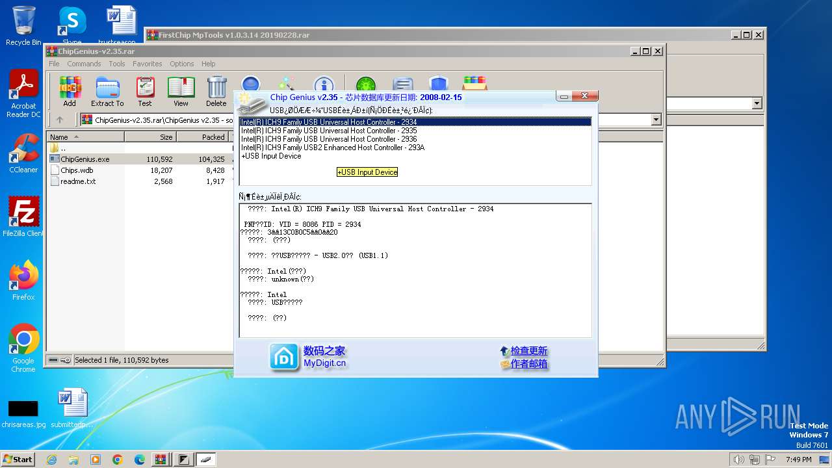Sort files by the Name column header

(x=86, y=137)
